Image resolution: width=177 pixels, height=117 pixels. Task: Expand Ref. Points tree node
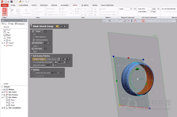[2, 92]
